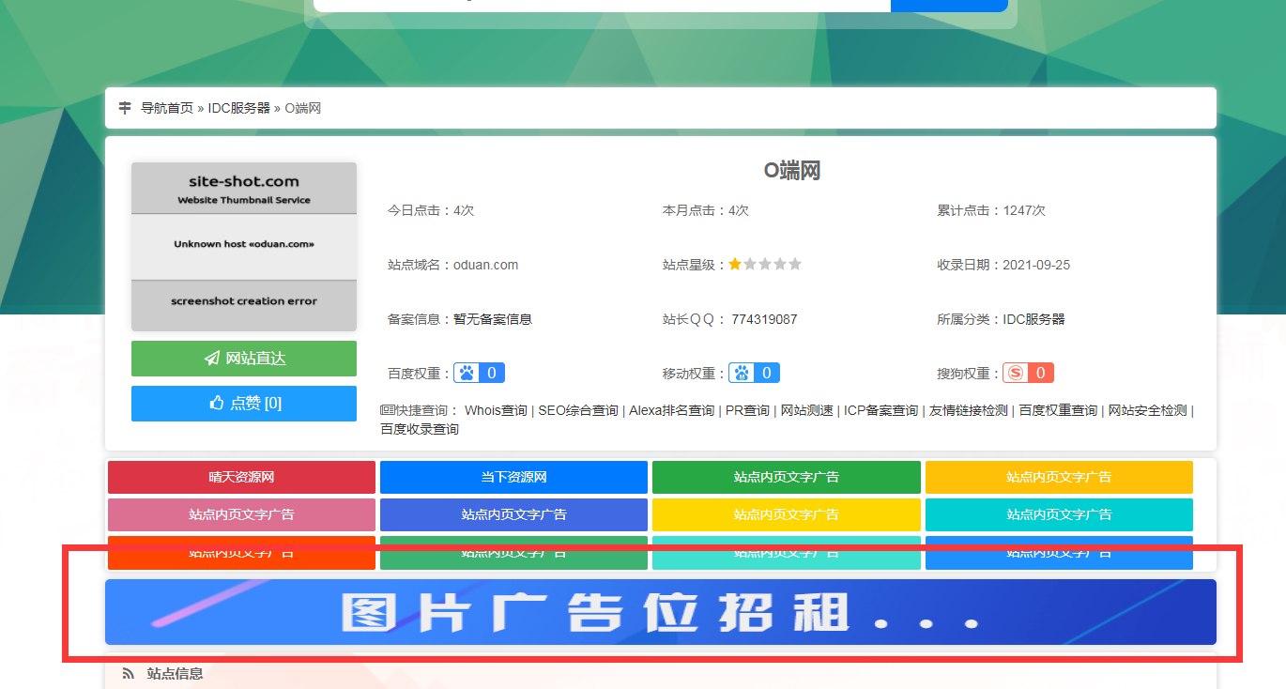
Task: Open the SEO综合查询 link
Action: 577,410
